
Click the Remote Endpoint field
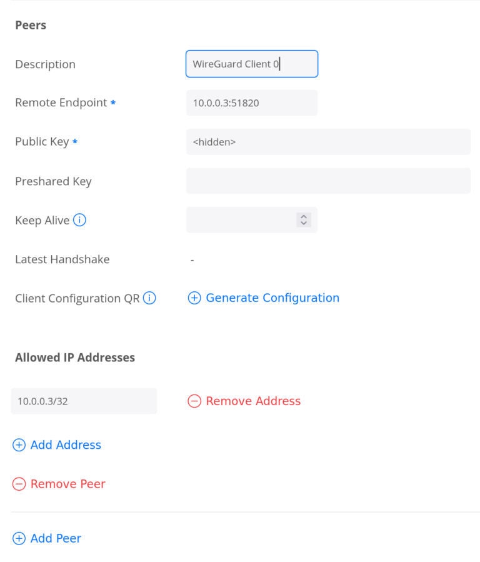(x=251, y=103)
